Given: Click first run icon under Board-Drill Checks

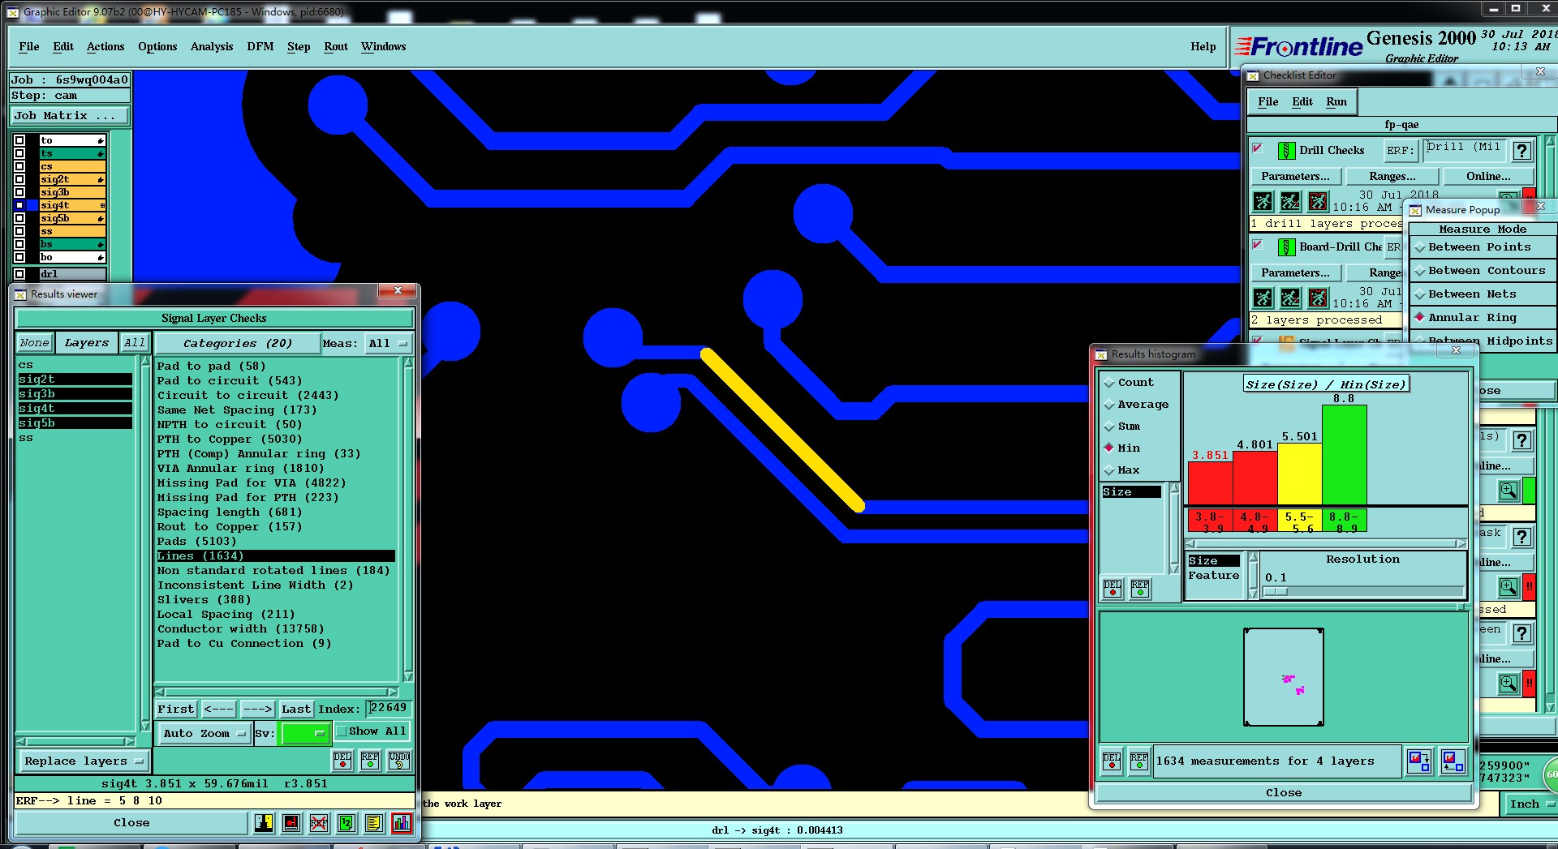Looking at the screenshot, I should tap(1263, 298).
